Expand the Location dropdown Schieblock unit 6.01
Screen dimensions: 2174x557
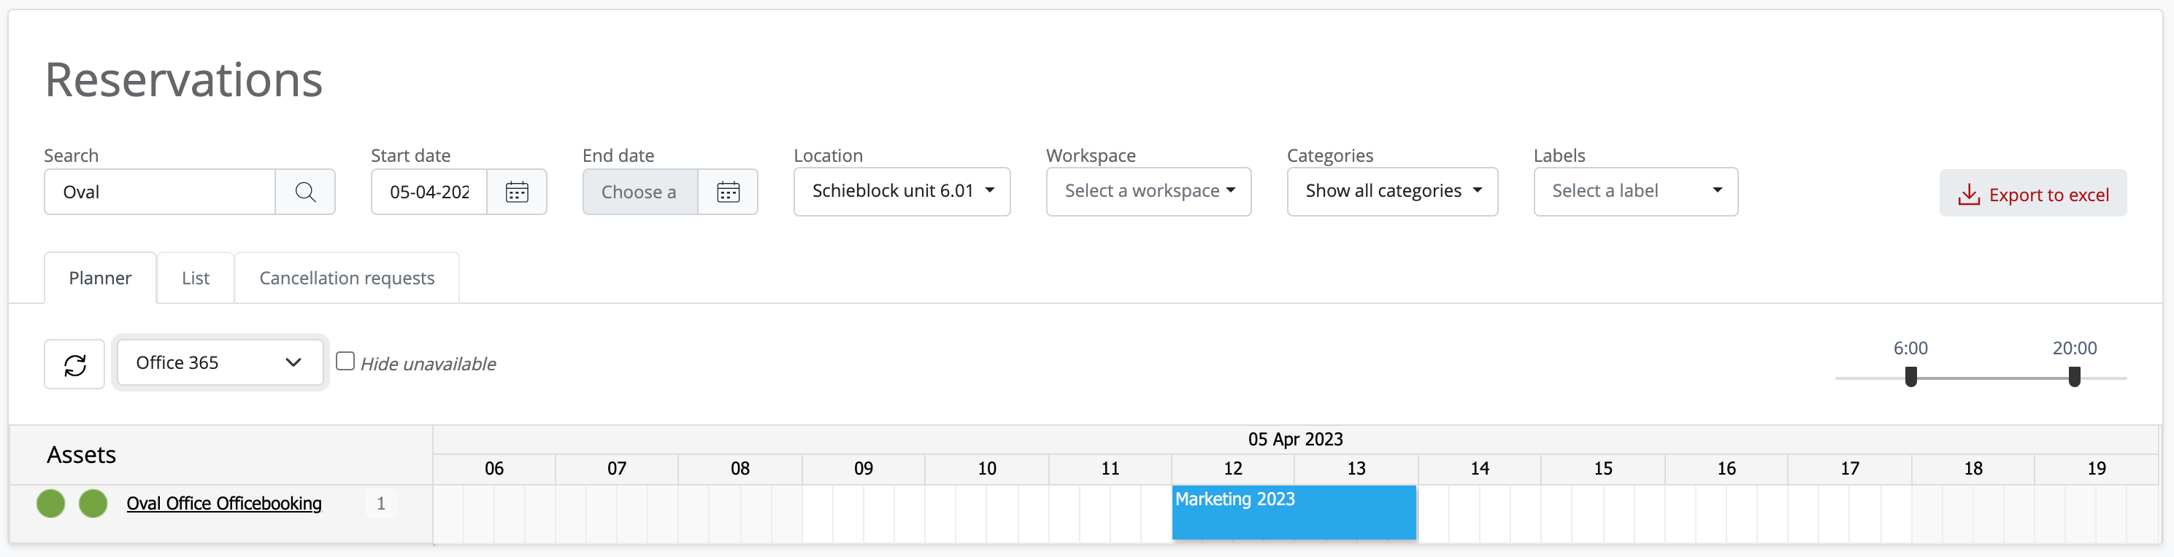902,191
